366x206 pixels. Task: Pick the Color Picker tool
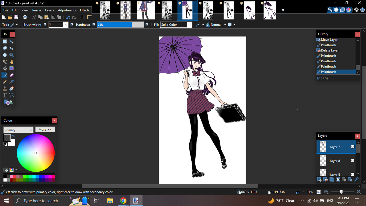[11, 82]
